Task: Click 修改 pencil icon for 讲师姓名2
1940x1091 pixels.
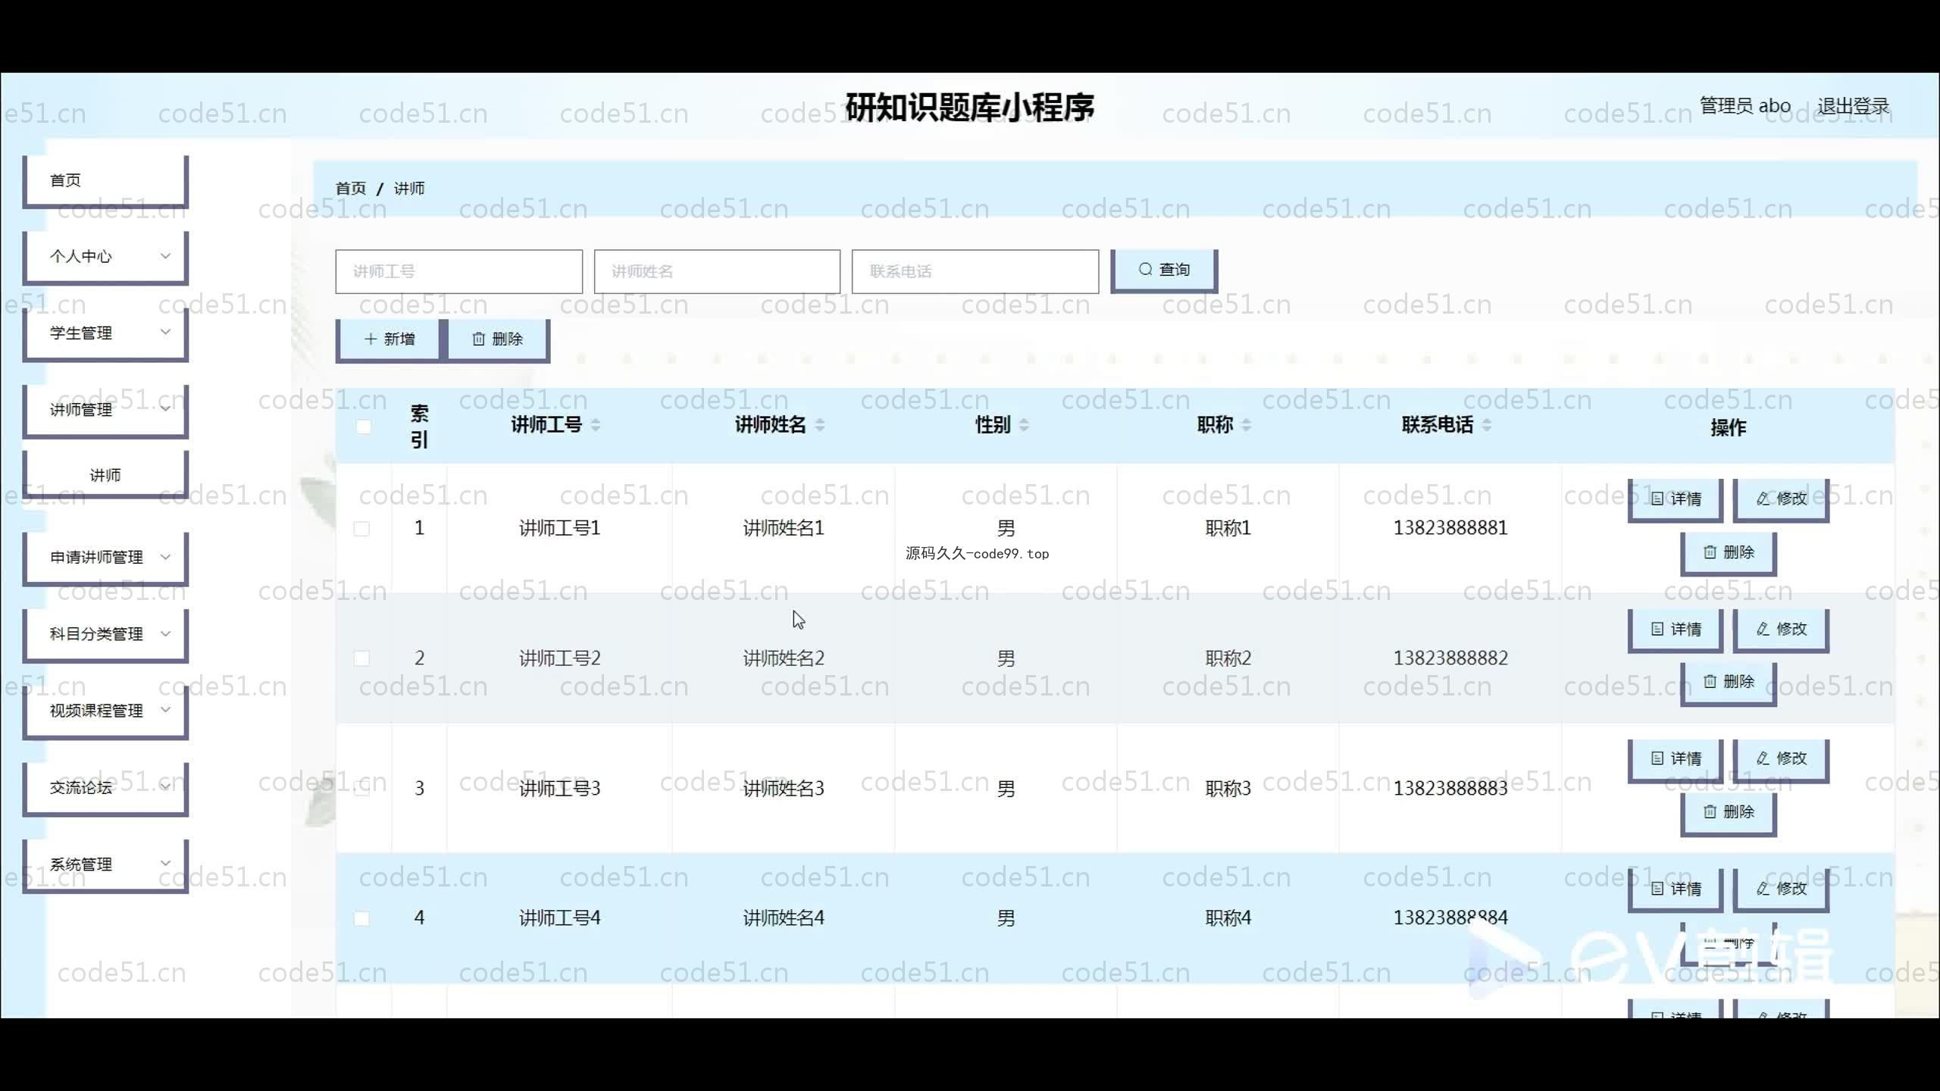Action: pos(1763,629)
